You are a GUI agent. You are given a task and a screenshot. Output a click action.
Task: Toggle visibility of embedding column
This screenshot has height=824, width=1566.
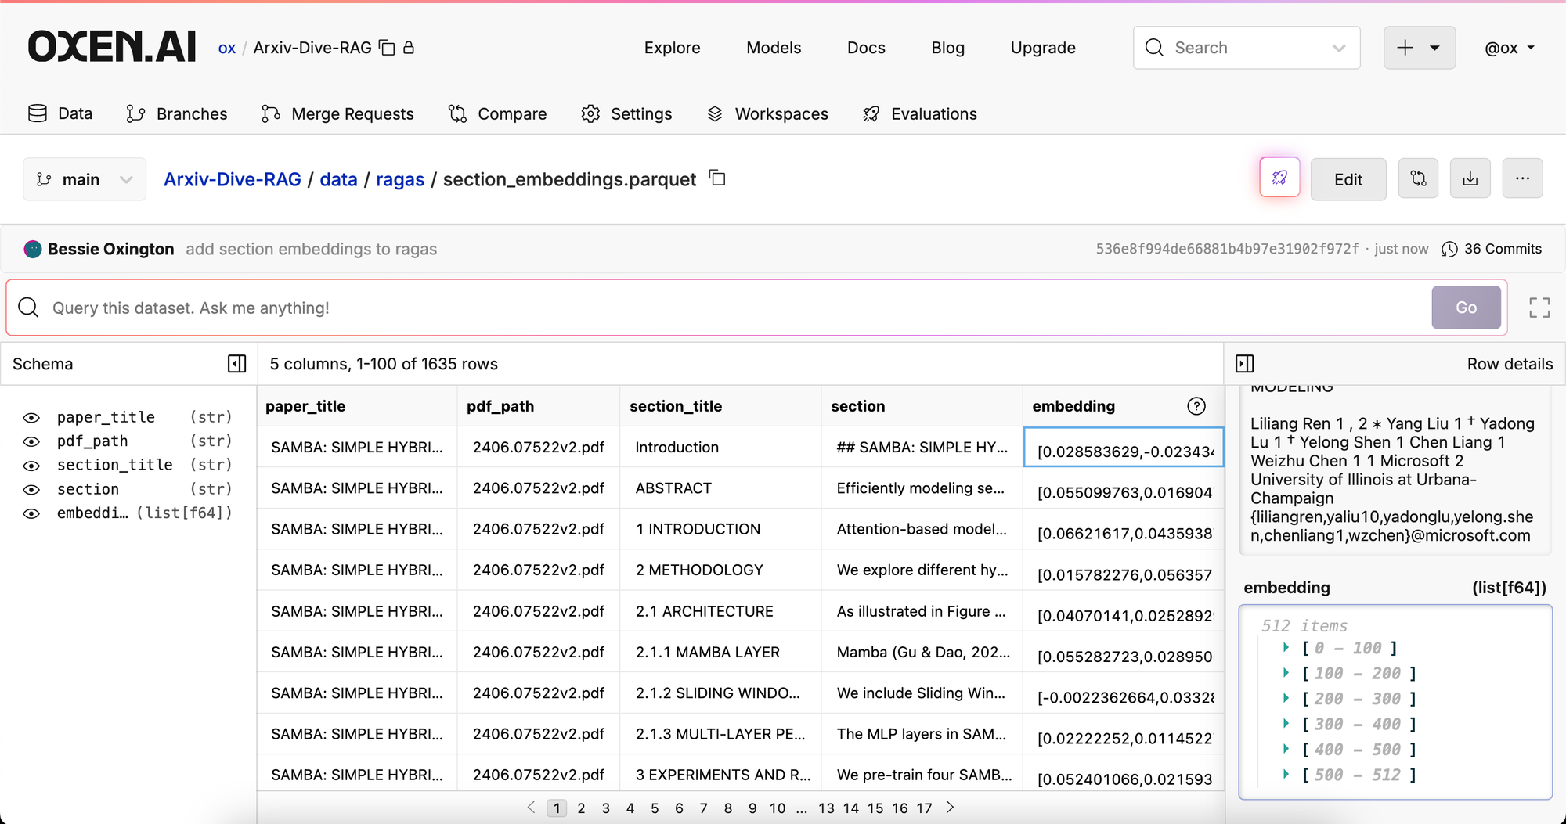pos(31,514)
